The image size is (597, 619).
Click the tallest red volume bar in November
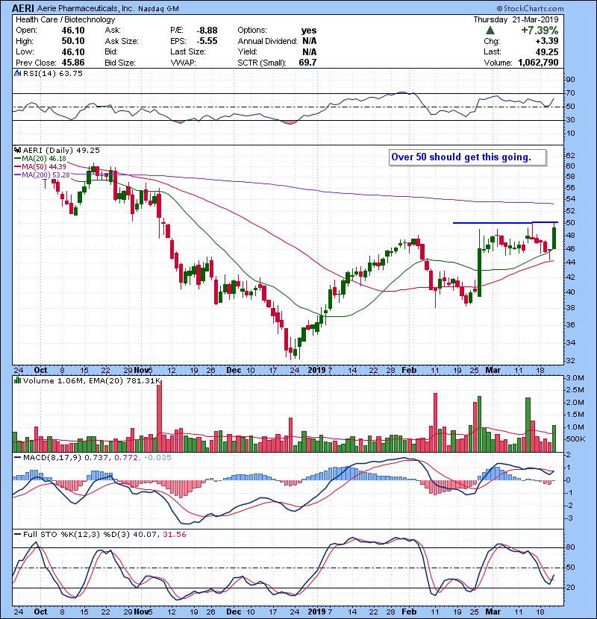point(159,417)
